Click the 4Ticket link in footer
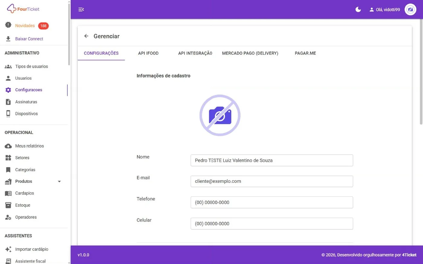This screenshot has height=264, width=423. click(409, 255)
